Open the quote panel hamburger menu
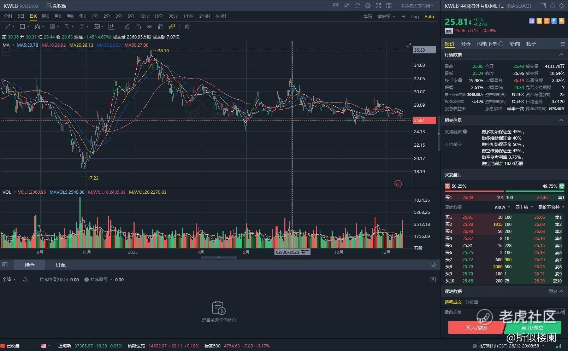The width and height of the screenshot is (568, 351). [x=563, y=44]
